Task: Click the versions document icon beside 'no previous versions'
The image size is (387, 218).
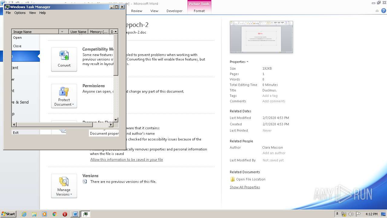Action: (85, 182)
